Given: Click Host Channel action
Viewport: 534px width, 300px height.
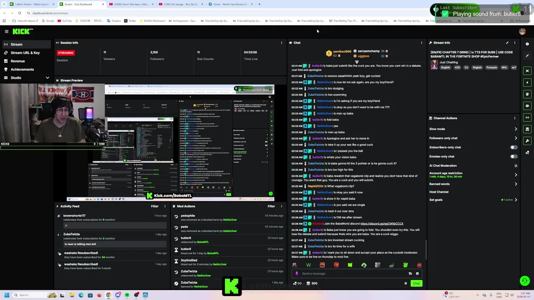Looking at the screenshot, I should point(439,192).
